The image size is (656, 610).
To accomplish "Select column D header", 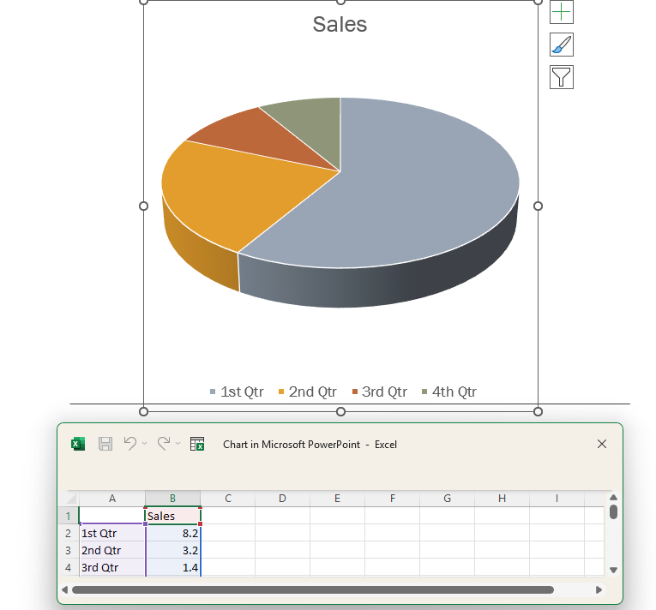I will coord(282,499).
